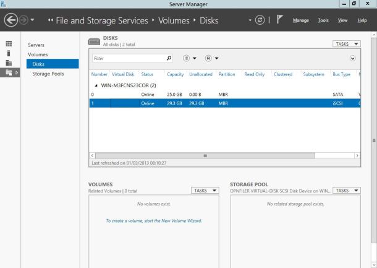
Task: Open the VOLUMES tile TASKS dropdown
Action: point(205,191)
